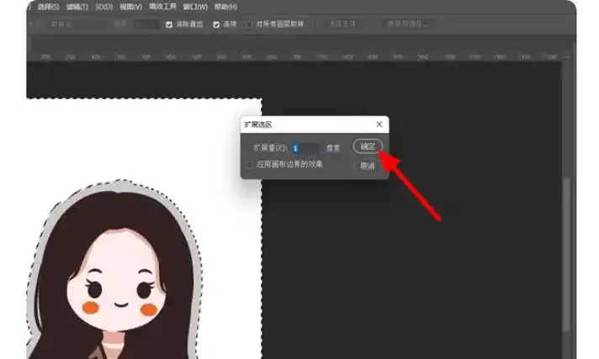Enable 应用画布边界的效果 checkbox
Image resolution: width=599 pixels, height=359 pixels.
pos(250,165)
